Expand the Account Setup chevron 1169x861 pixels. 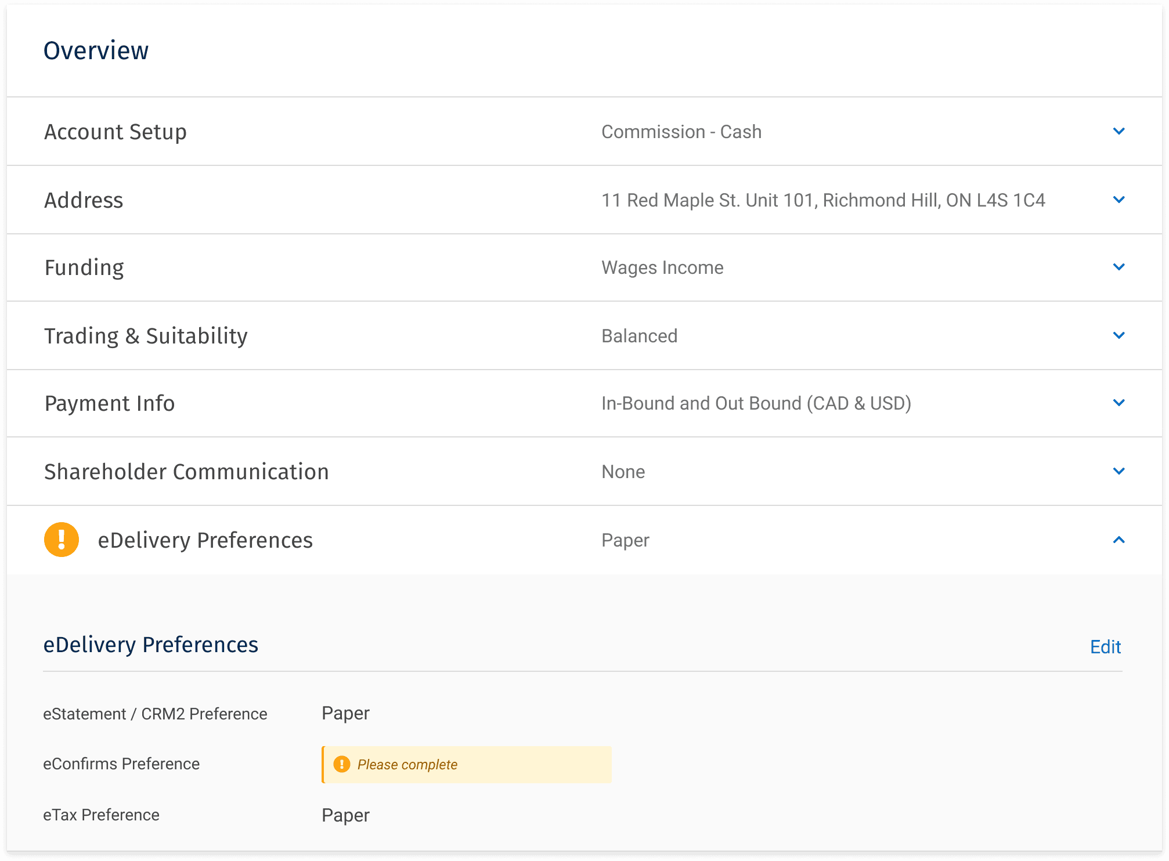click(1119, 132)
